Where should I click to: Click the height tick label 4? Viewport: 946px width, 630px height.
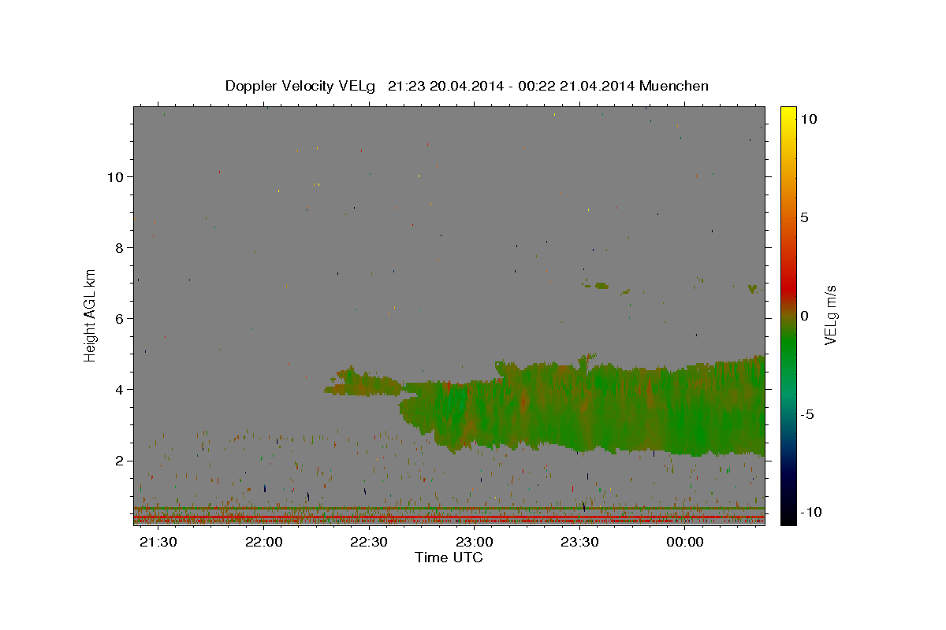[118, 389]
